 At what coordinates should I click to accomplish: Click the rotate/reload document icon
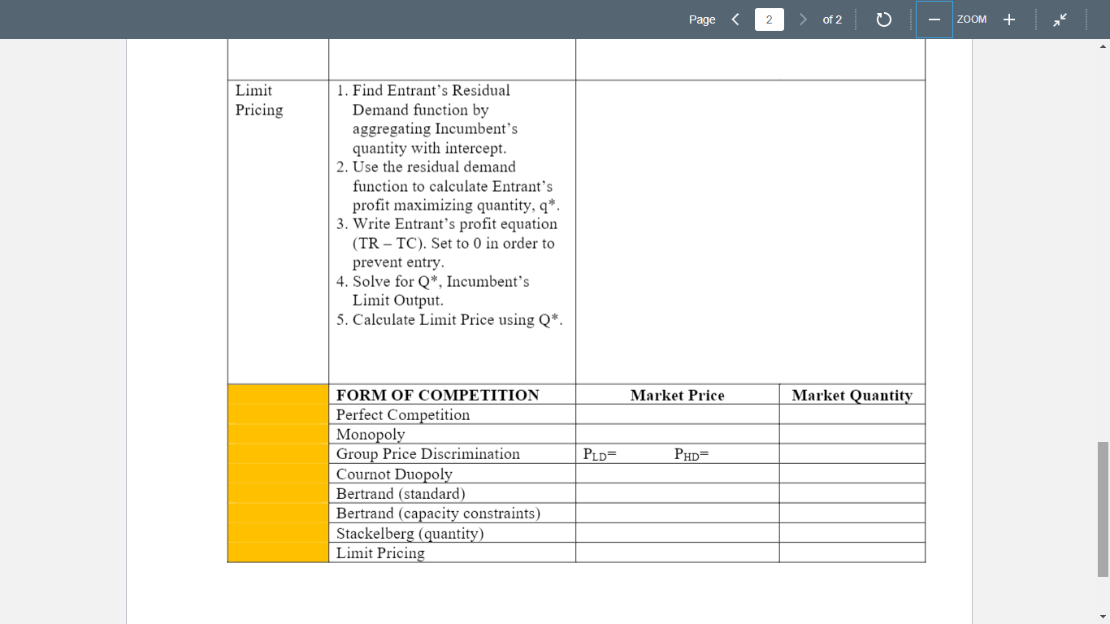884,19
